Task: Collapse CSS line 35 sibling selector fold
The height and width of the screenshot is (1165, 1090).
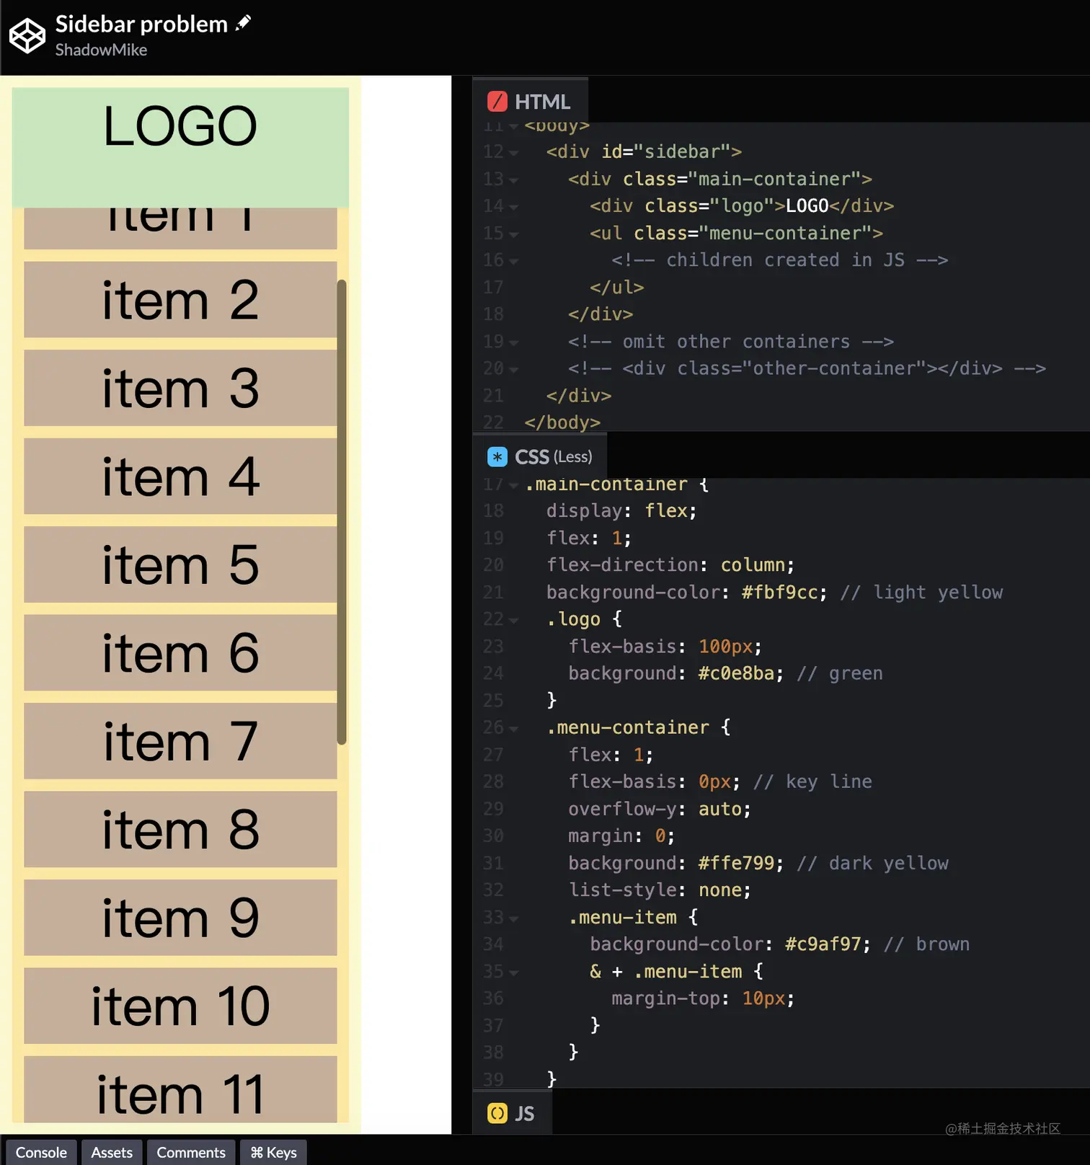Action: coord(514,973)
